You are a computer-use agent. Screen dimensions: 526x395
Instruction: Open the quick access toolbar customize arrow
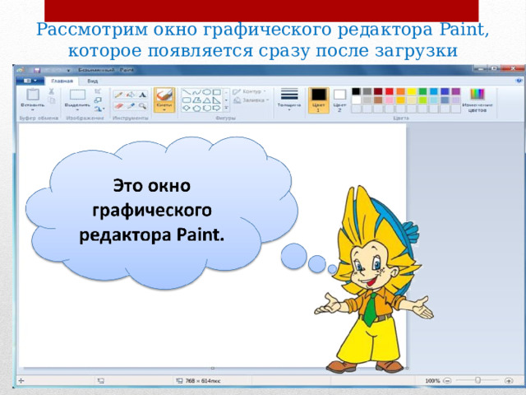click(x=68, y=71)
